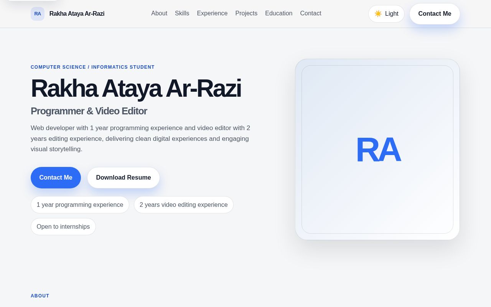
Task: Select the Contact nav link
Action: click(311, 13)
